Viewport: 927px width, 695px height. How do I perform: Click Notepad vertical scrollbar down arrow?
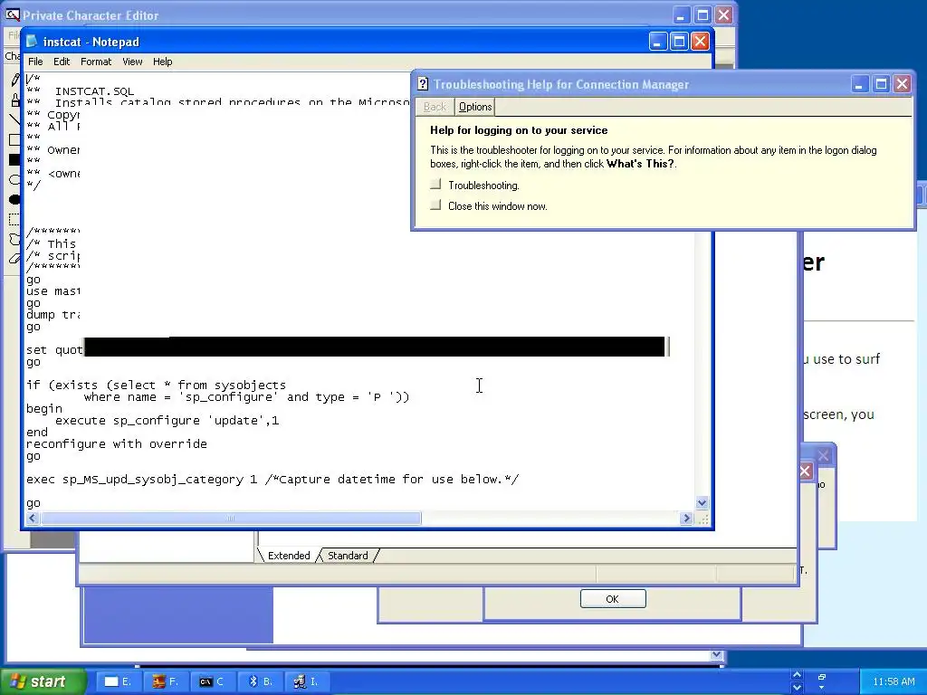point(702,503)
